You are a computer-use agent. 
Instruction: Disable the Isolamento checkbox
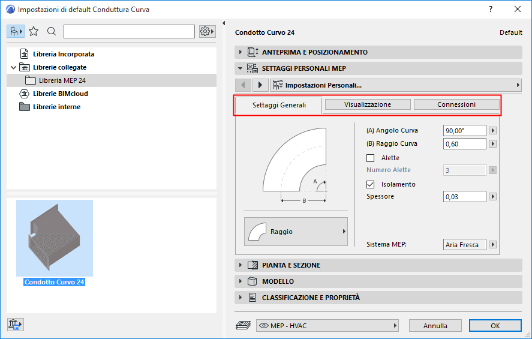371,184
